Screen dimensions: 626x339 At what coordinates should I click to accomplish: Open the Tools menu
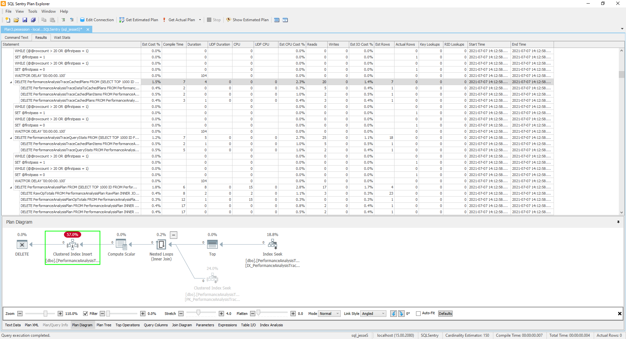[33, 11]
